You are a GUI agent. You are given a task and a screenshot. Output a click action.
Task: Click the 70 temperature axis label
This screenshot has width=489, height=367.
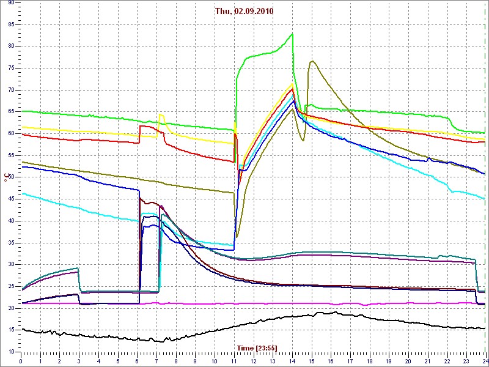coord(10,90)
